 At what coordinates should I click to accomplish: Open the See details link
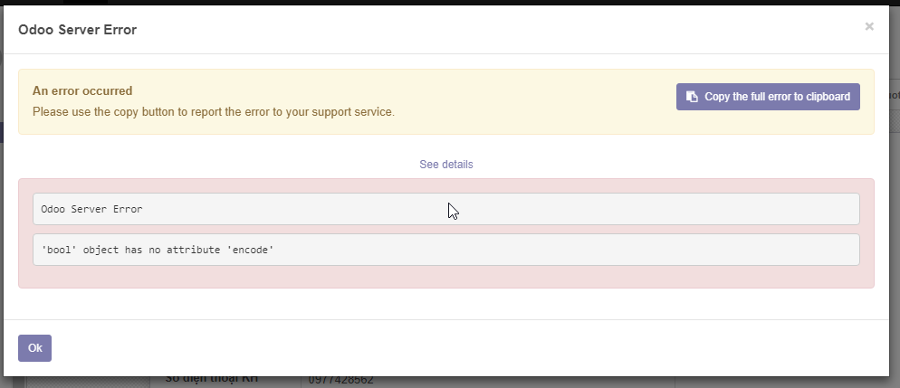click(446, 165)
